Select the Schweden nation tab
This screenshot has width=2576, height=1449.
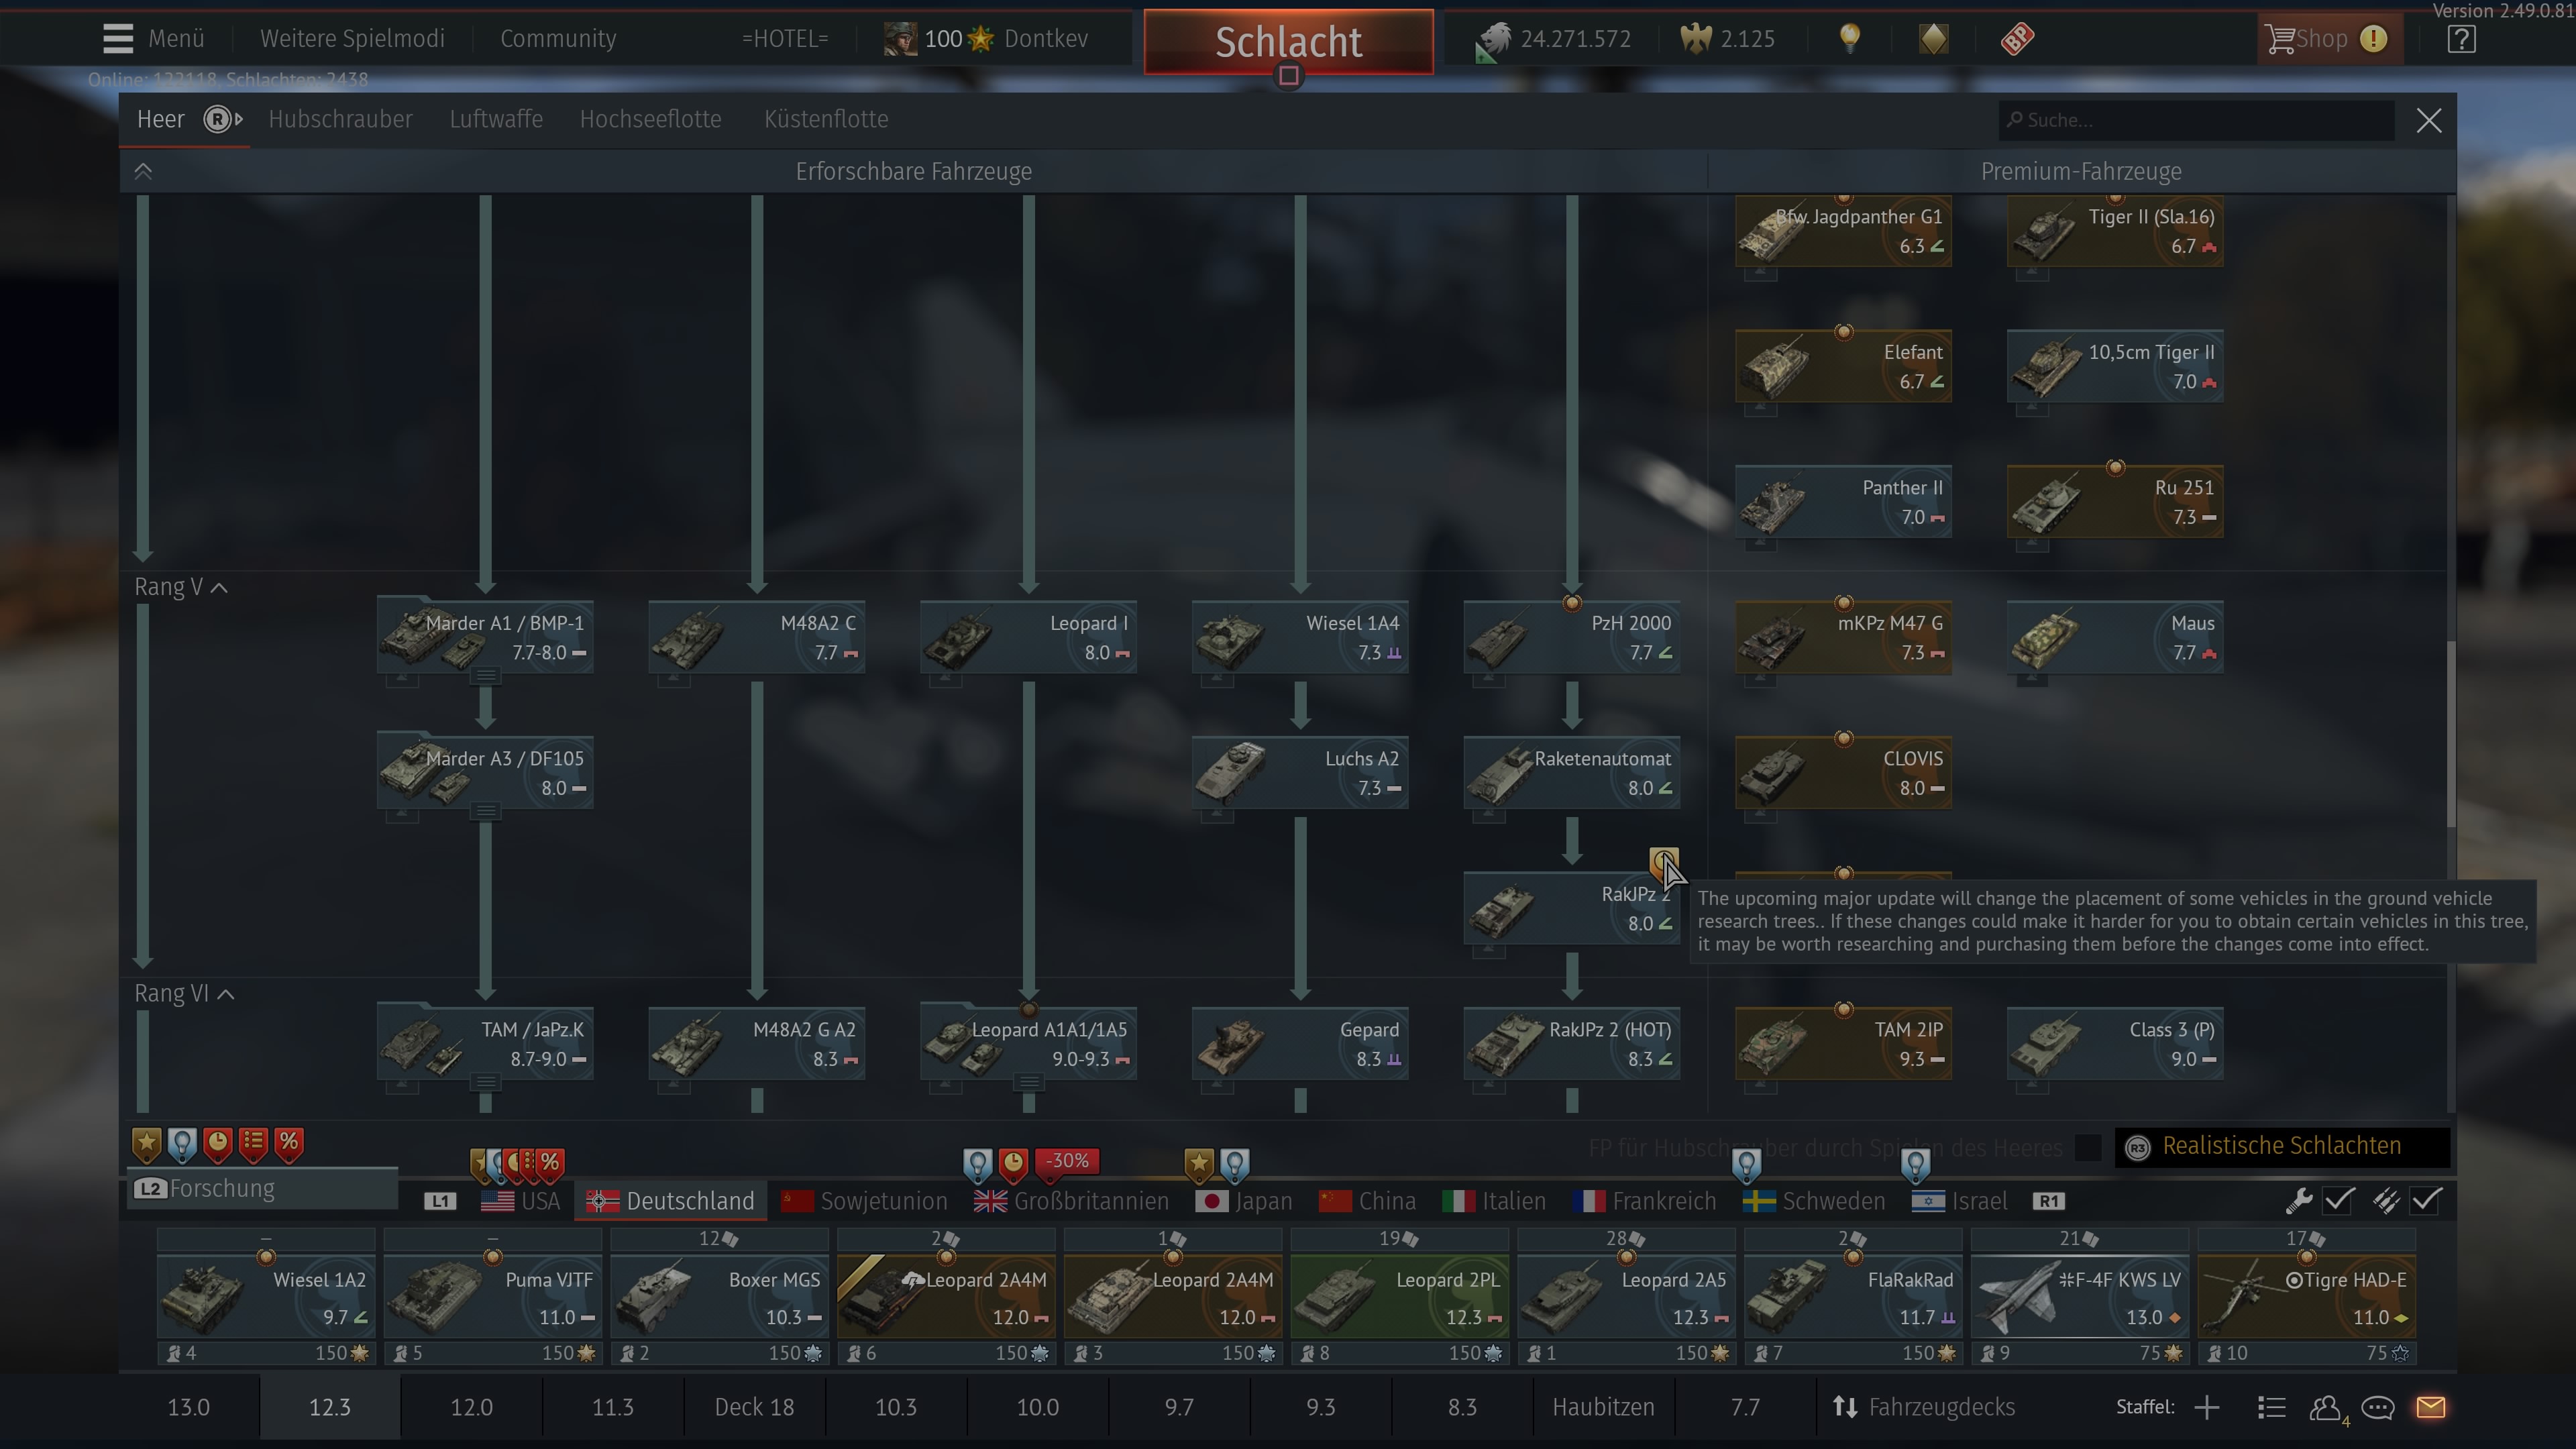[x=1814, y=1201]
